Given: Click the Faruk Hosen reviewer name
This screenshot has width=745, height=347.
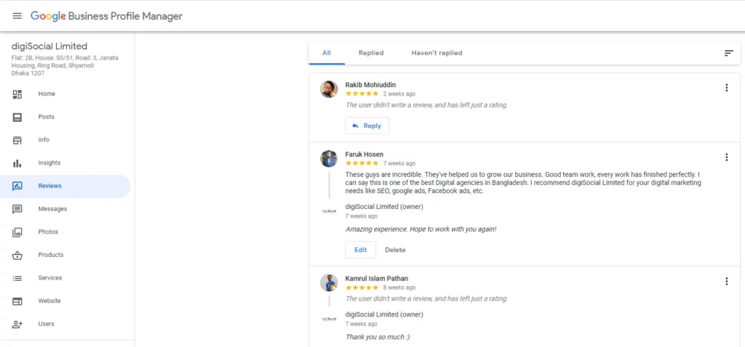Looking at the screenshot, I should tap(364, 155).
